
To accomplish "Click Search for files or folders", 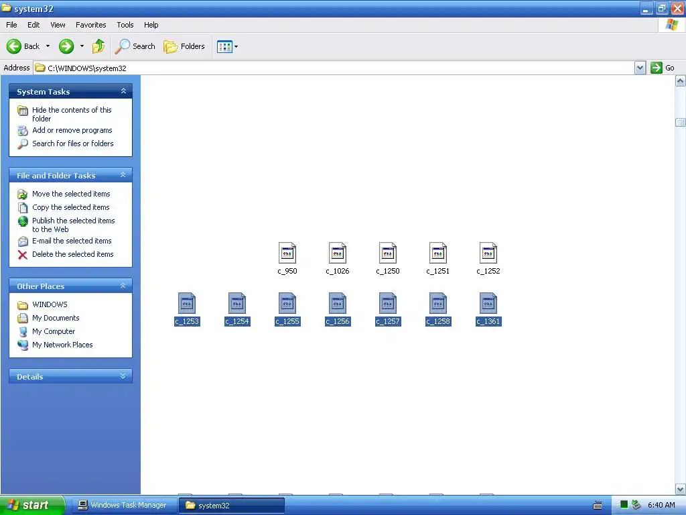I will click(72, 144).
